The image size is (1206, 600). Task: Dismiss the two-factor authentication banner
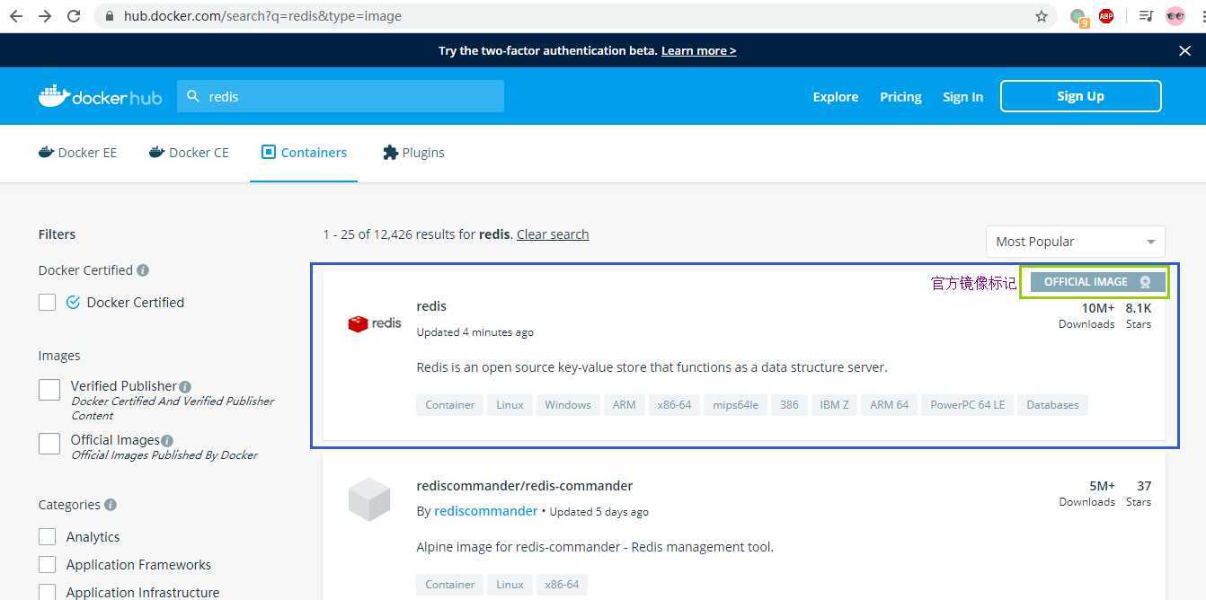pyautogui.click(x=1184, y=51)
